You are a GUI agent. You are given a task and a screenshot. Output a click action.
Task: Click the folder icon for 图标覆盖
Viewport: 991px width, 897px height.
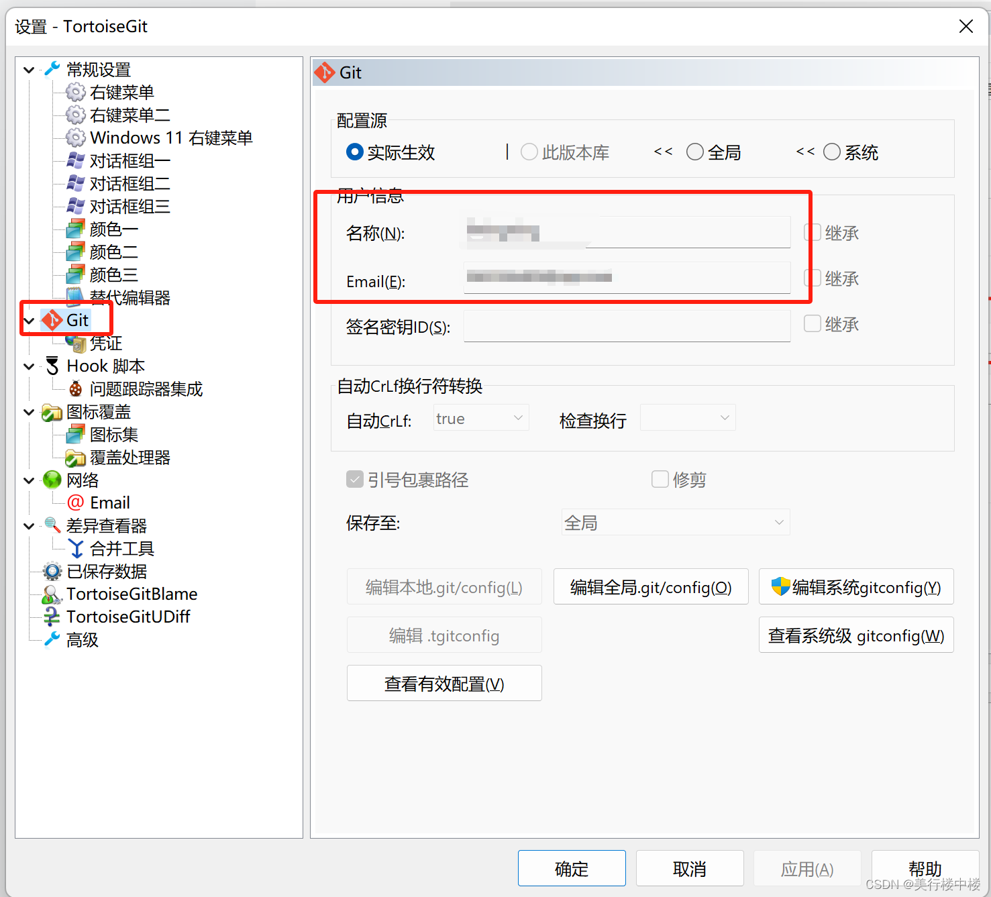[x=52, y=411]
